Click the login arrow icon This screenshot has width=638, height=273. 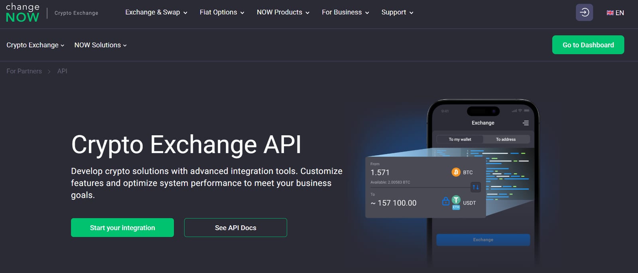[584, 12]
